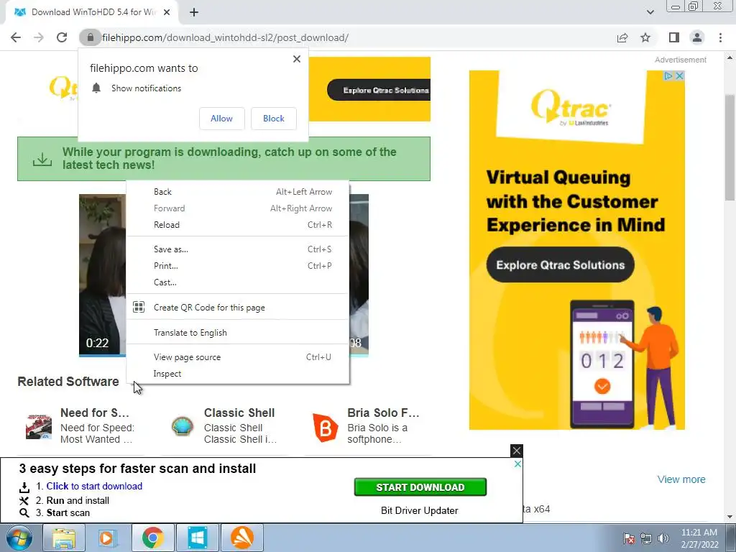Screen dimensions: 736x552
Task: Select Print... from context menu
Action: click(237, 266)
